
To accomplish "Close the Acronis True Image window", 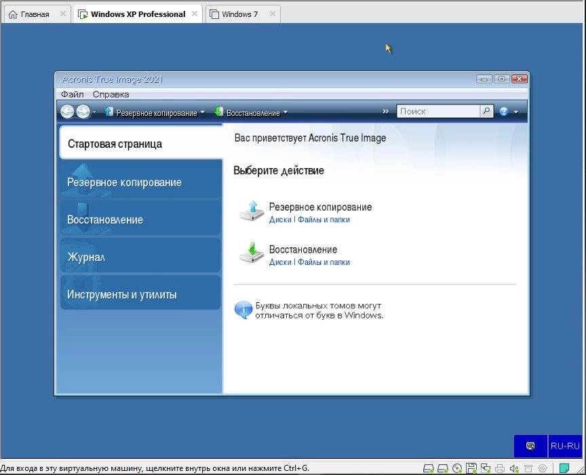I will coord(519,79).
